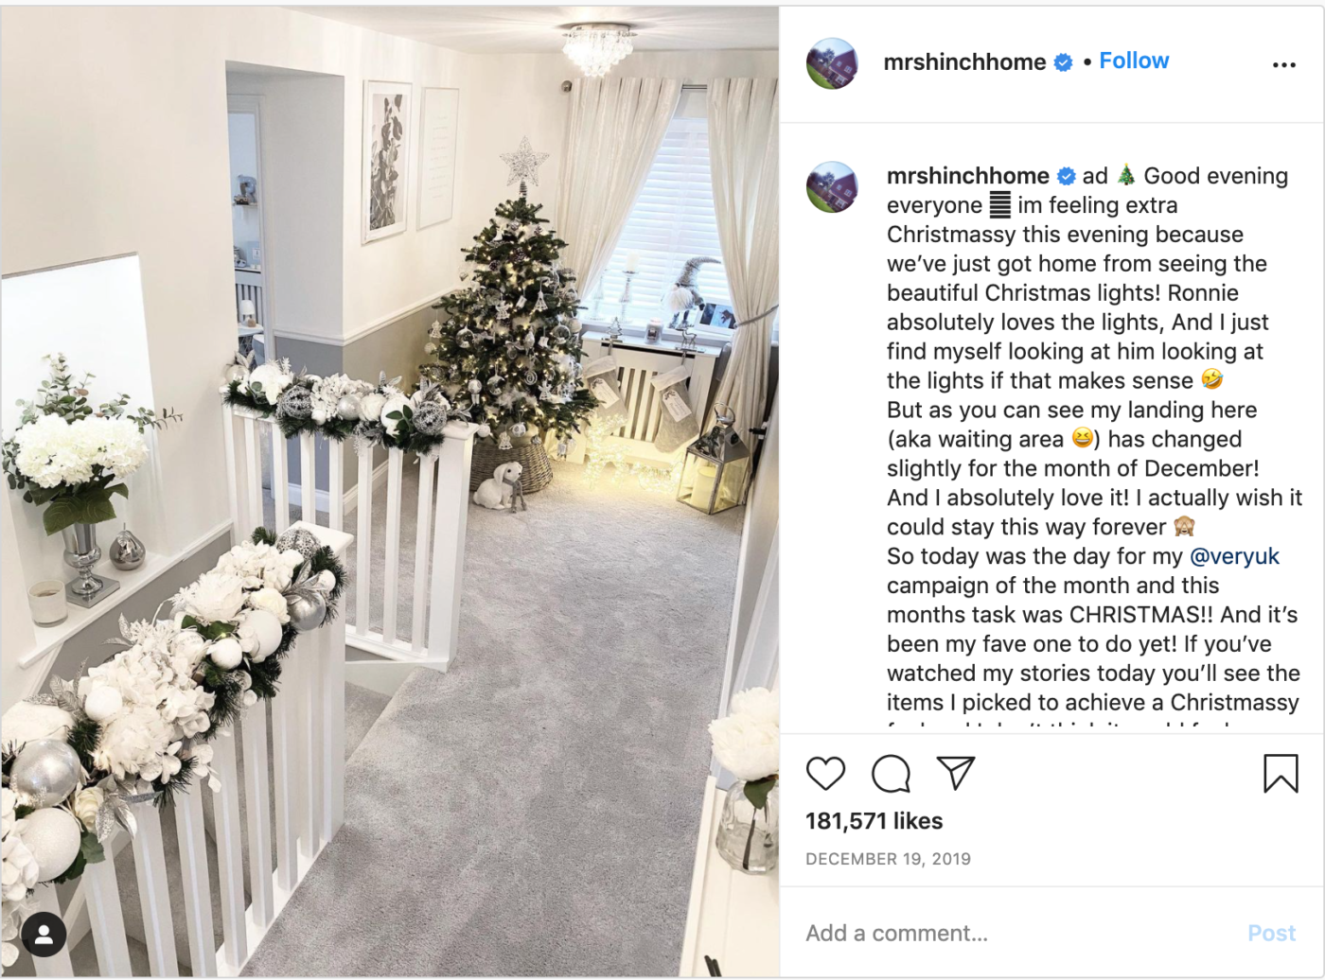Screen dimensions: 1325x980
Task: Open caption's mrshinchhome avatar picture
Action: (832, 186)
